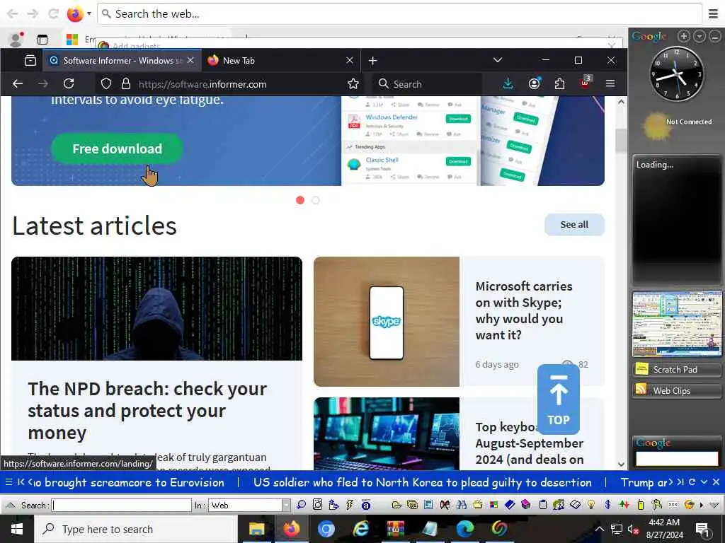This screenshot has height=543, width=725.
Task: Click the analog clock gadget
Action: click(676, 74)
